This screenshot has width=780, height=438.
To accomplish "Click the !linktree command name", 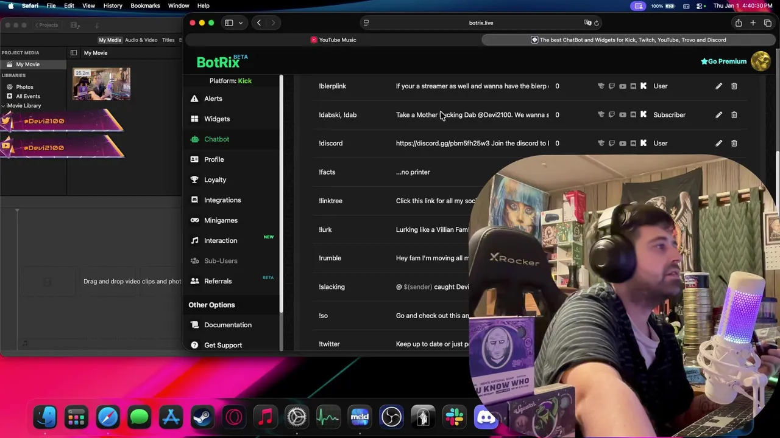I will (330, 201).
